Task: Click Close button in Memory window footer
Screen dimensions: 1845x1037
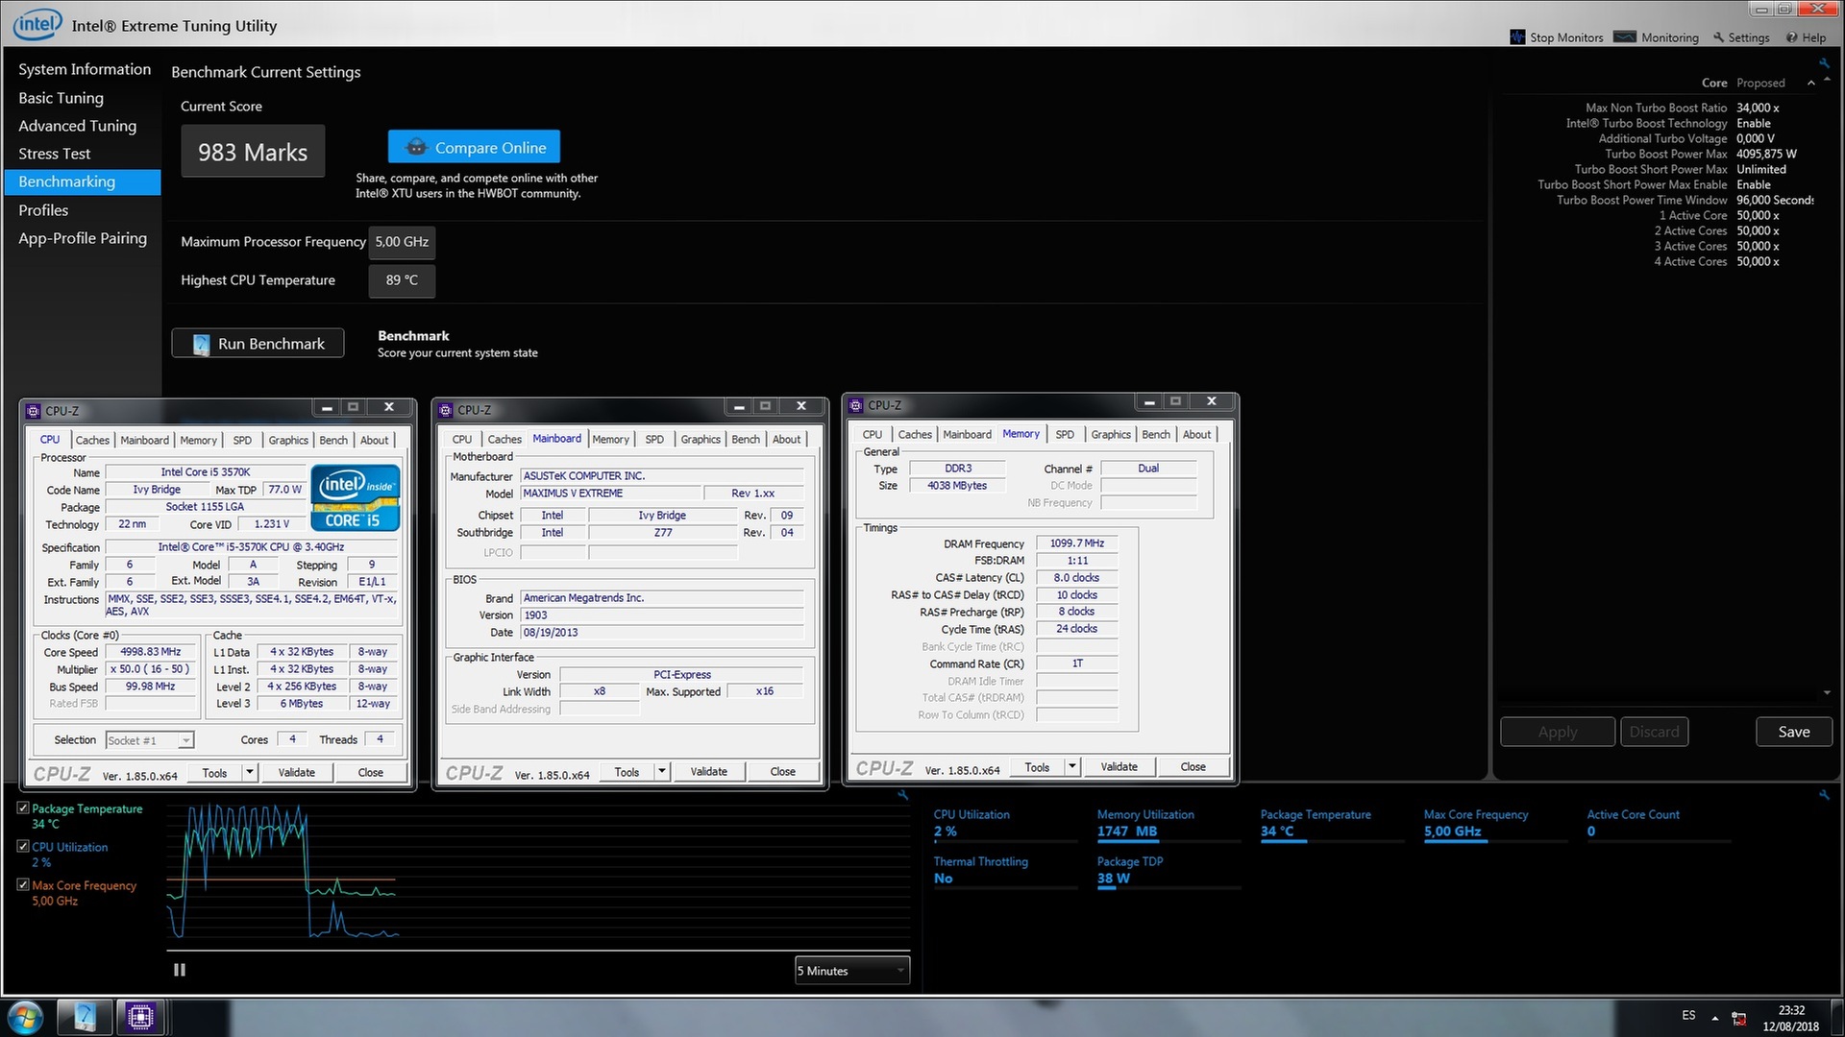Action: (x=1193, y=766)
